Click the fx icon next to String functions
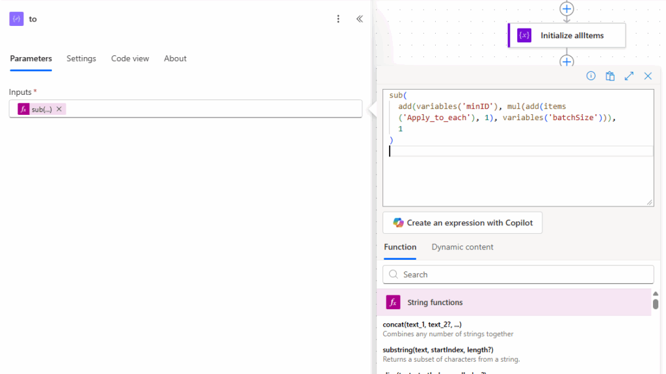The image size is (666, 374). coord(393,303)
